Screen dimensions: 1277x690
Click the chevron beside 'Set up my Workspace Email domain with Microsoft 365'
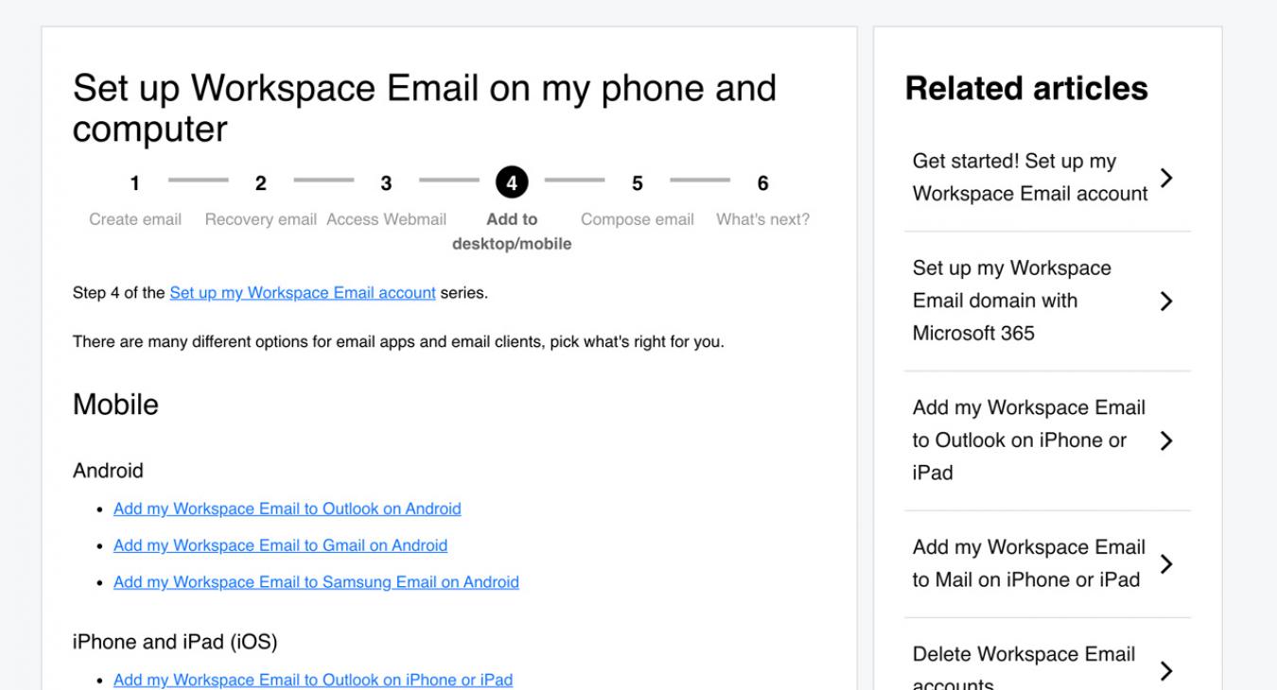[x=1167, y=301]
